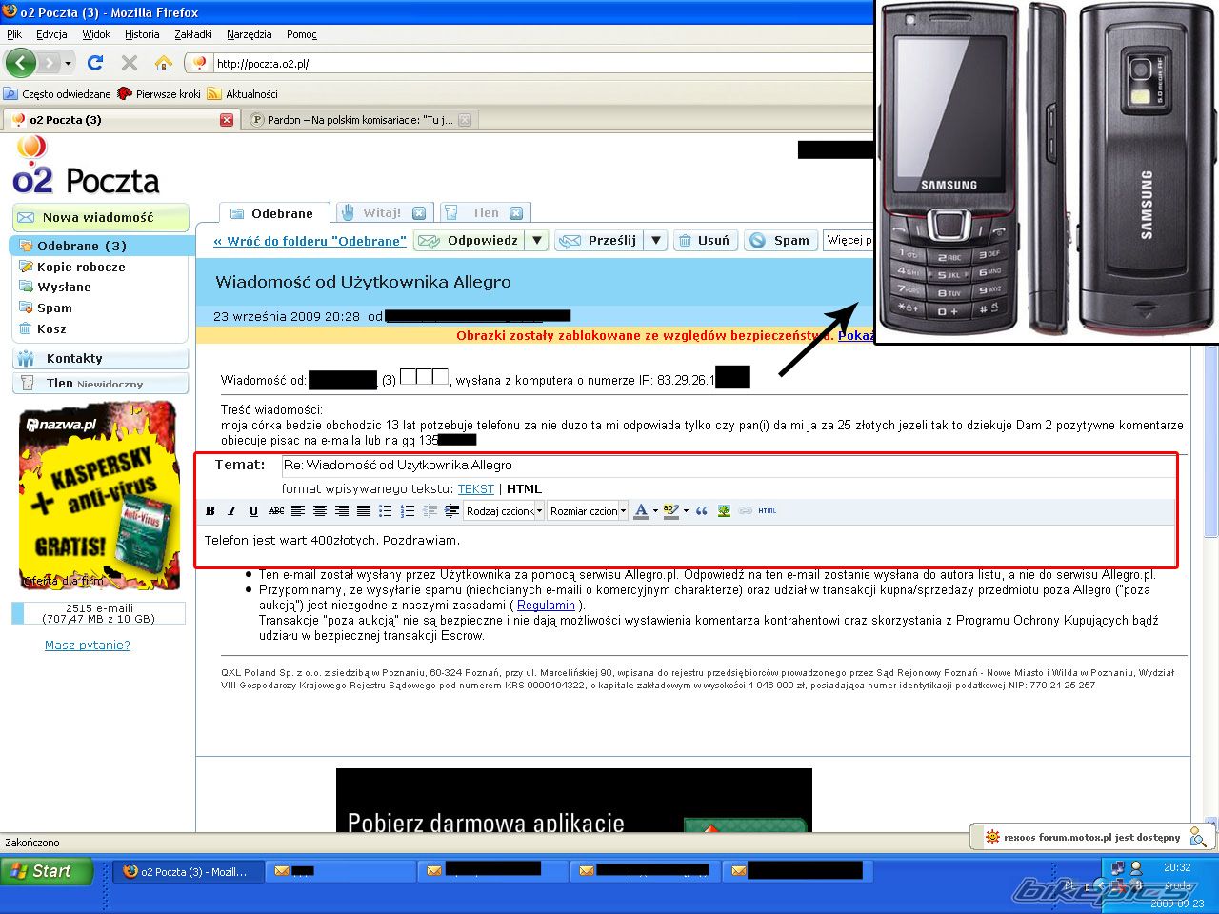Increase the text indent
1219x914 pixels.
pos(451,511)
